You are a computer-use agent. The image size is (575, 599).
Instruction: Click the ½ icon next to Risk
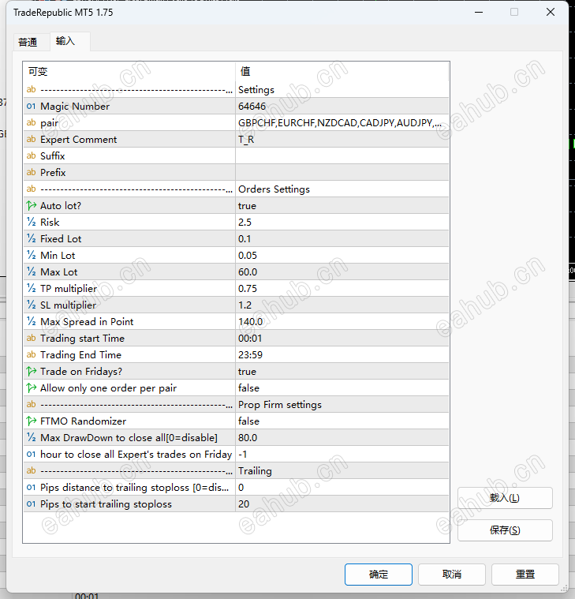click(x=32, y=222)
